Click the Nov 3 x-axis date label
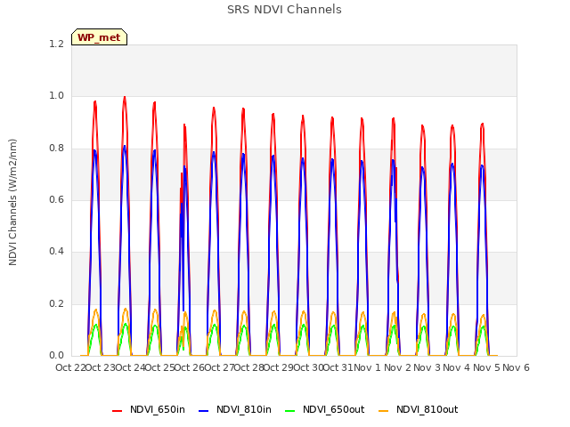 pyautogui.click(x=427, y=367)
